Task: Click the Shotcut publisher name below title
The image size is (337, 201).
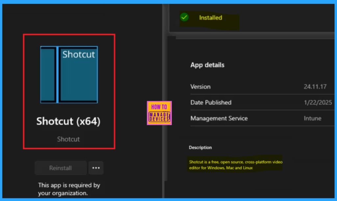Action: pyautogui.click(x=68, y=139)
